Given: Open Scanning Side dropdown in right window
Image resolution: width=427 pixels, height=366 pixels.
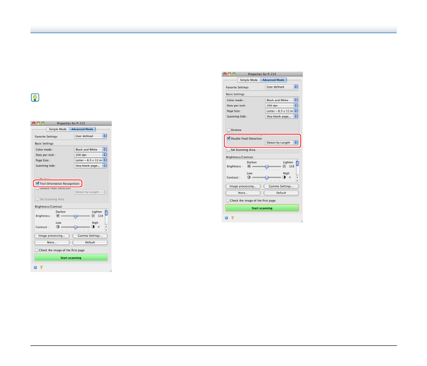Looking at the screenshot, I should pos(282,116).
